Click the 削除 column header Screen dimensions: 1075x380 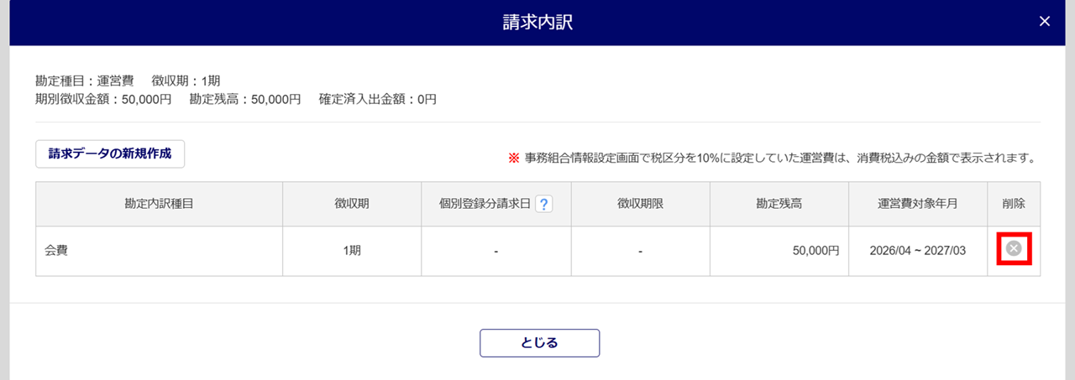tap(1014, 205)
